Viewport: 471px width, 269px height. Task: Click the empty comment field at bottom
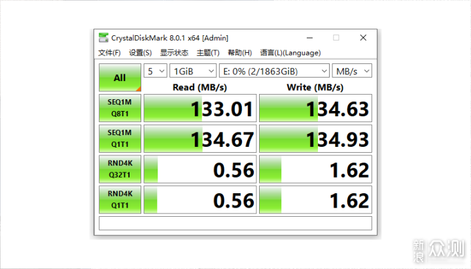click(235, 223)
